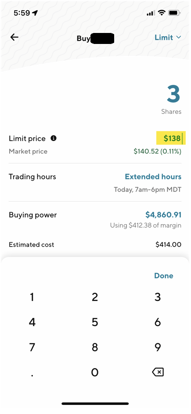
Task: Tap the location arrow beside the time
Action: pos(35,13)
